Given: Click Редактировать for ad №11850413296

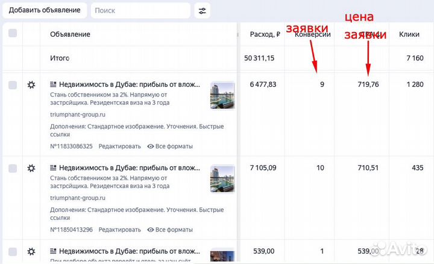Looking at the screenshot, I should (119, 230).
